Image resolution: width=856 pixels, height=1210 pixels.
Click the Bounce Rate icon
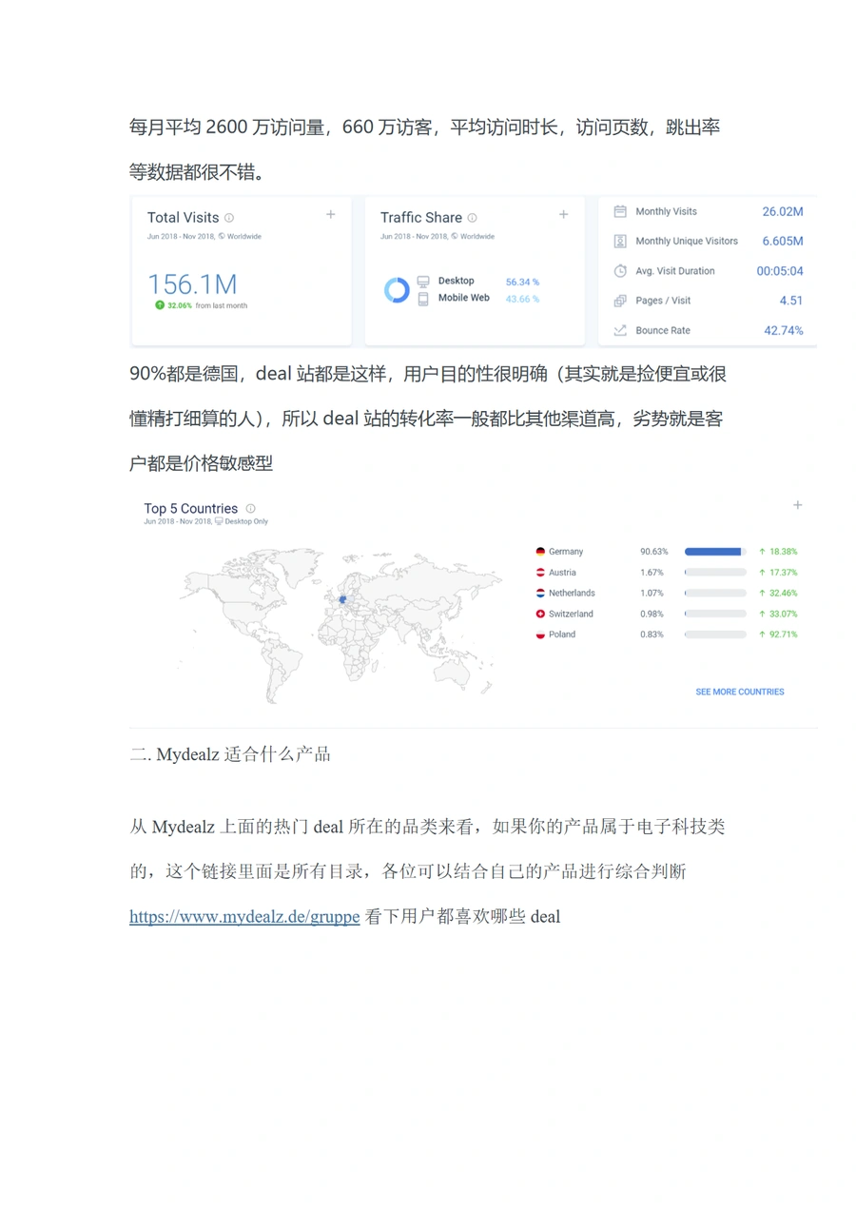(x=620, y=330)
